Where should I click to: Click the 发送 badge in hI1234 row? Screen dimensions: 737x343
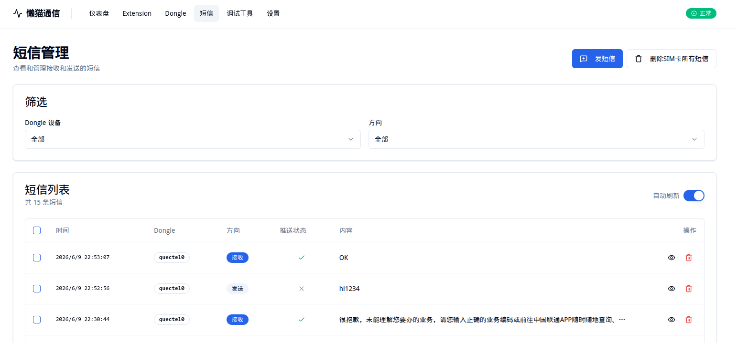pos(238,289)
